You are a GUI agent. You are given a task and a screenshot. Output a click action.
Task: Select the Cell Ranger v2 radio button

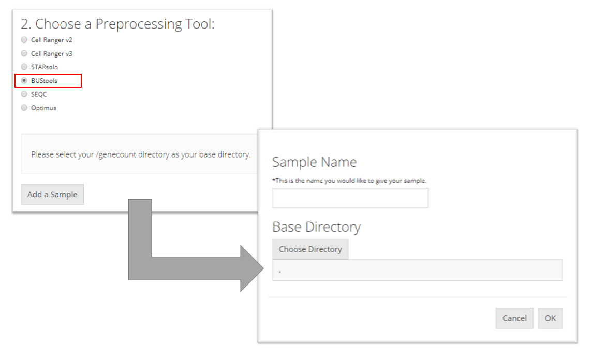click(24, 40)
